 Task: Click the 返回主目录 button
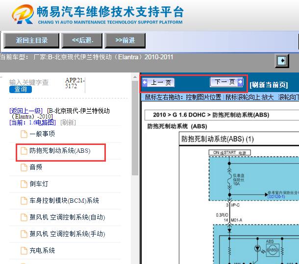[31, 41]
